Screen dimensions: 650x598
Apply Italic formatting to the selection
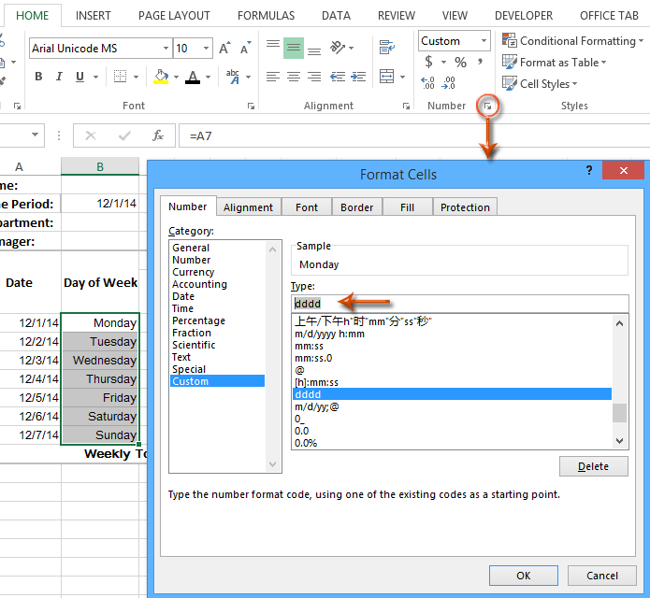point(59,77)
